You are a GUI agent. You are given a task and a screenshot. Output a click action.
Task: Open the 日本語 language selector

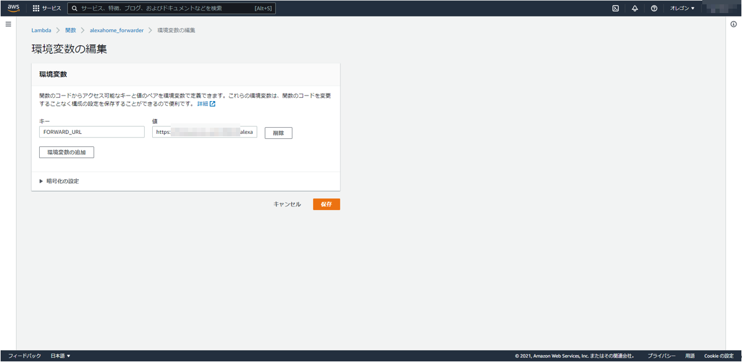[60, 356]
